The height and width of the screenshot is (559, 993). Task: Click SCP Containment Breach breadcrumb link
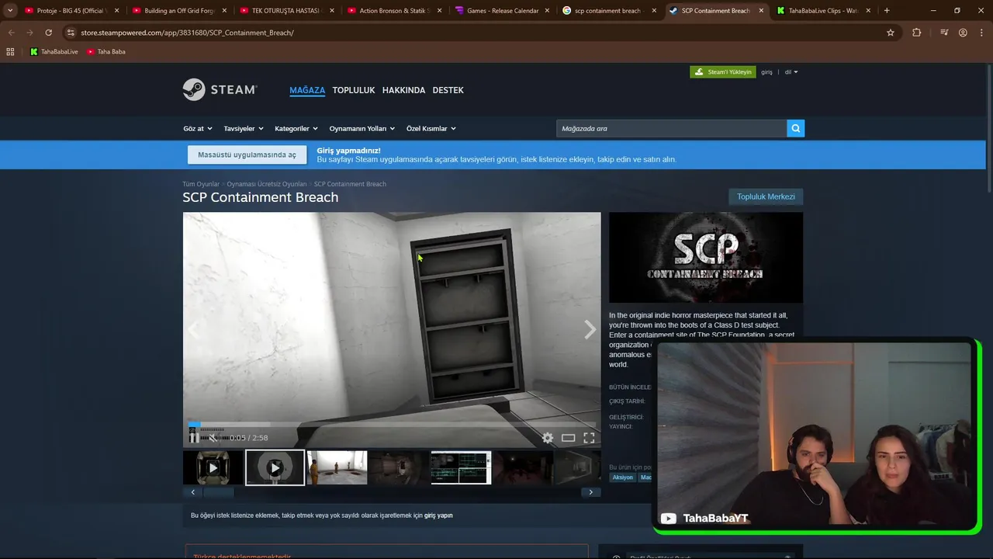point(350,184)
